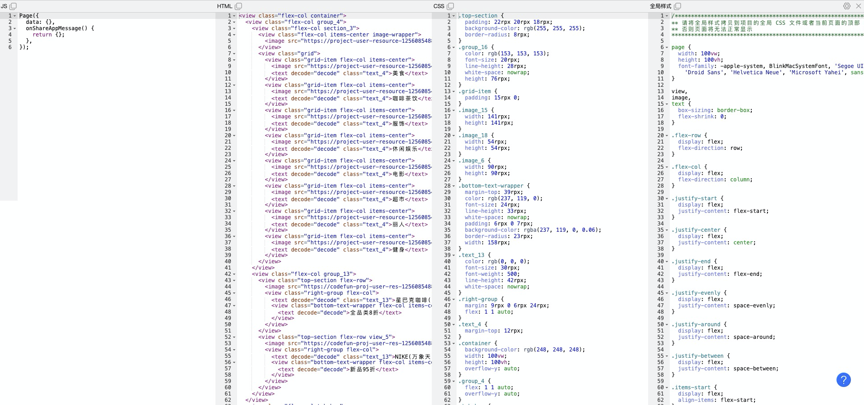Open the blue help question-mark button
864x405 pixels.
844,380
